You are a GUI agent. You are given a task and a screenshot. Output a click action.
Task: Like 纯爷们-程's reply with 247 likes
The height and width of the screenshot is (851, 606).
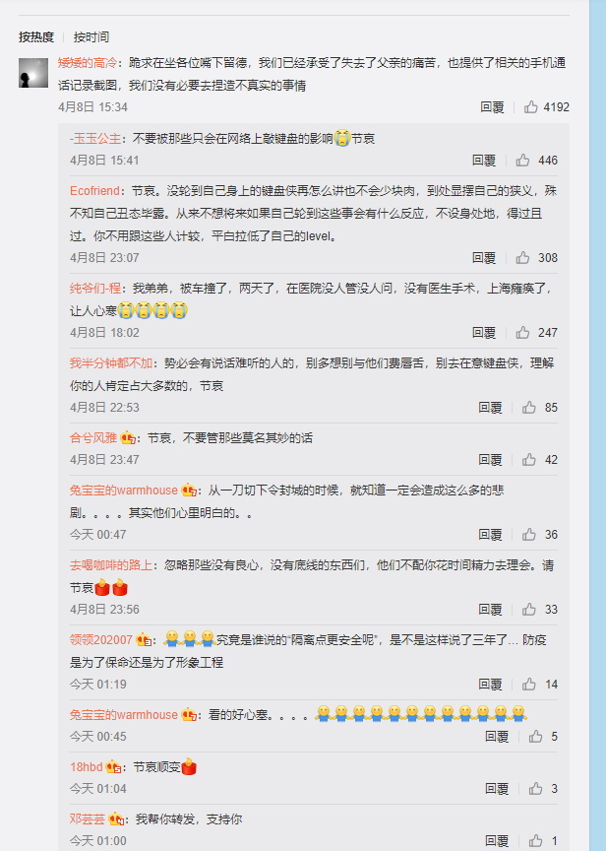pyautogui.click(x=522, y=332)
